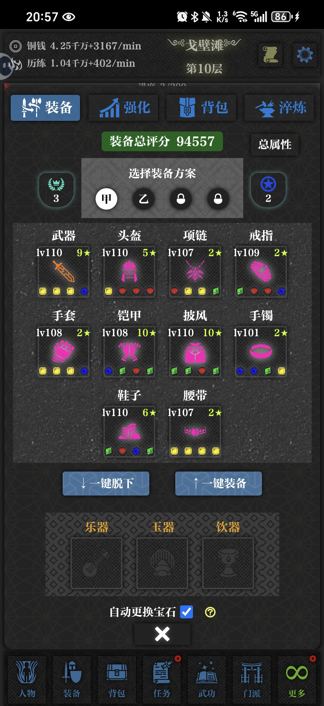Tap the crown badge showing 3
324x706 pixels.
point(56,190)
